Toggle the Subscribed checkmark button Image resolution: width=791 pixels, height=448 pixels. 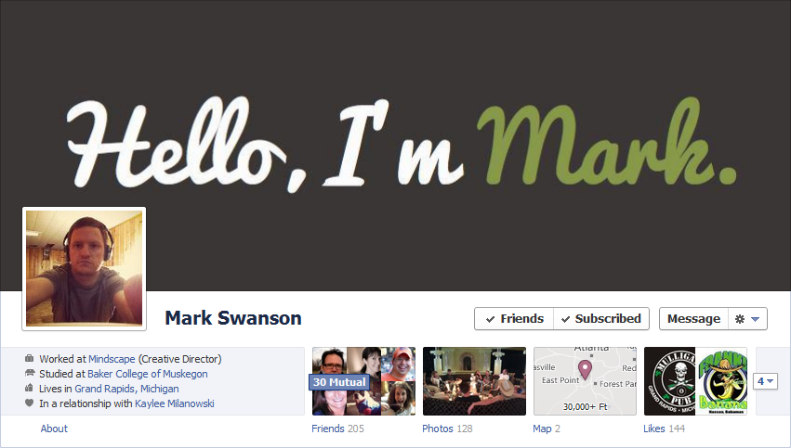tap(601, 319)
